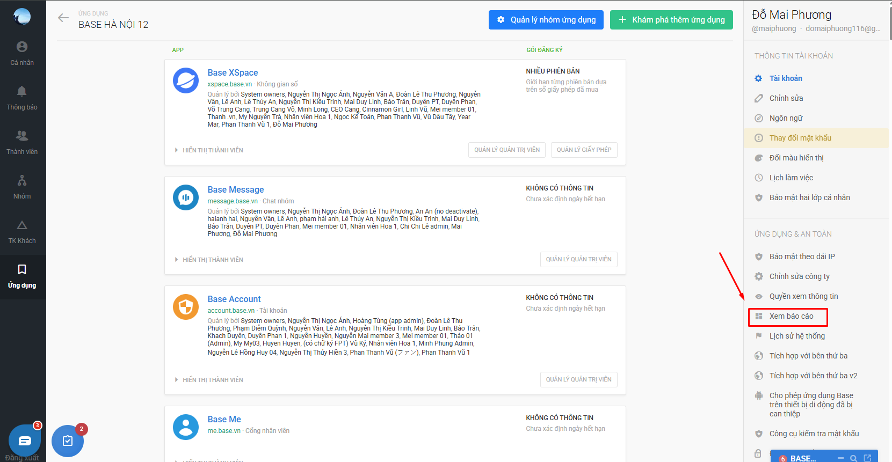This screenshot has height=462, width=892.
Task: Click the Base Me person logo
Action: pyautogui.click(x=186, y=427)
